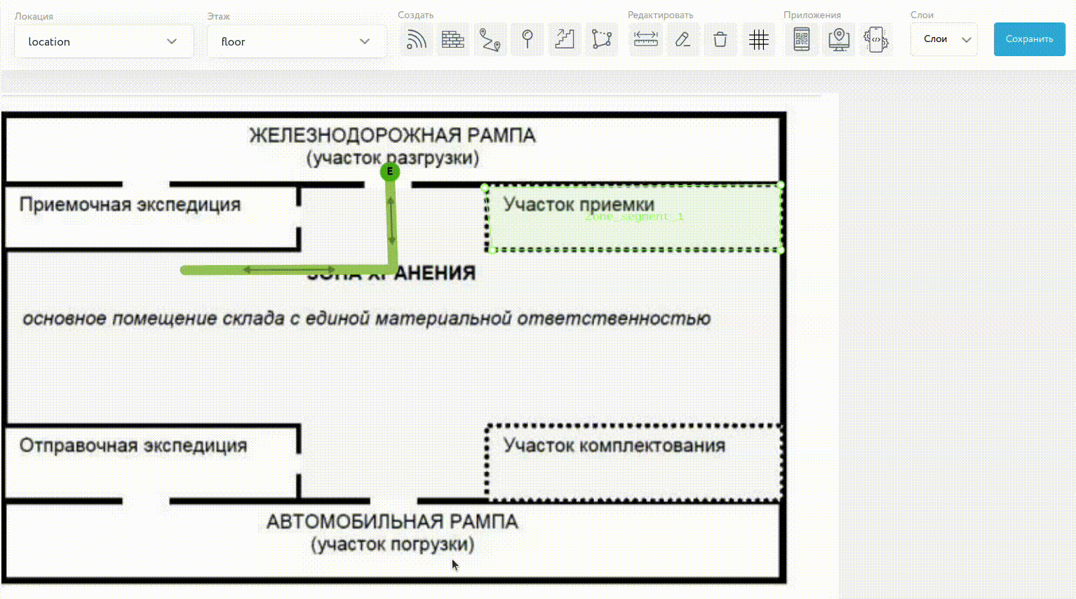Image resolution: width=1076 pixels, height=599 pixels.
Task: Click the Железнодорожная рампа label
Action: 393,135
